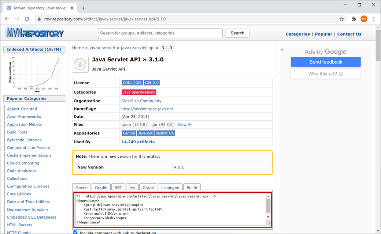The image size is (381, 234).
Task: Open the servlet-spec.java.net homepage link
Action: (x=147, y=109)
